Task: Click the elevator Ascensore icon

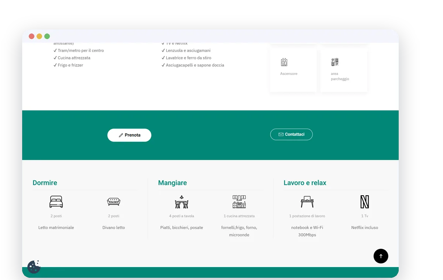Action: point(284,62)
